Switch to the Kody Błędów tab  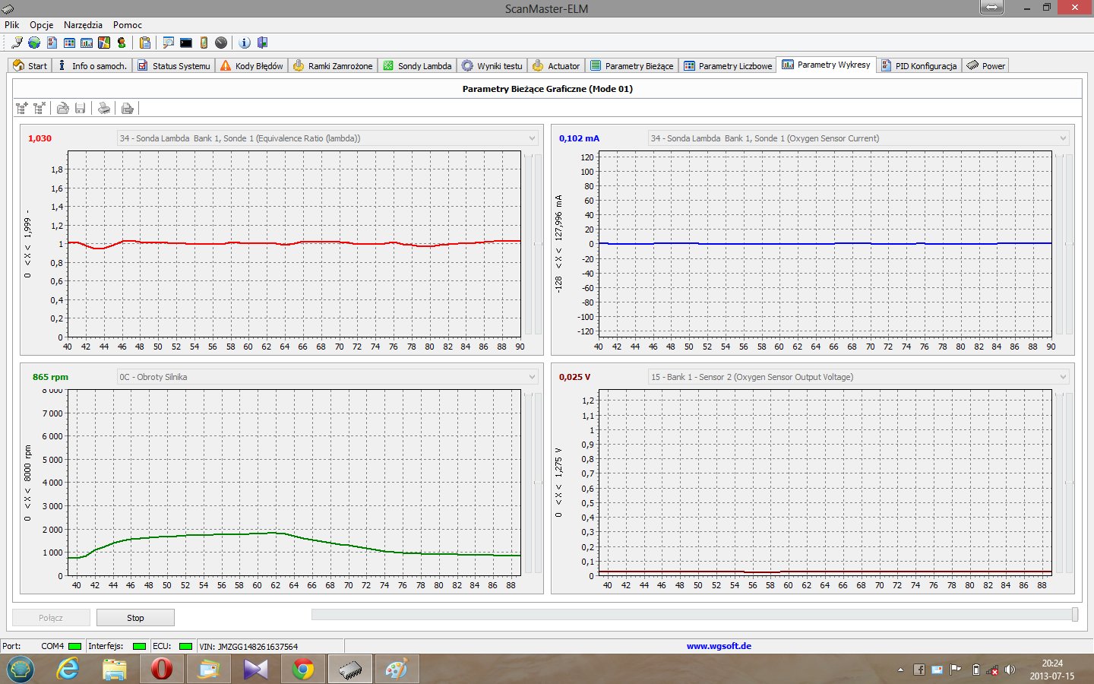click(x=251, y=66)
